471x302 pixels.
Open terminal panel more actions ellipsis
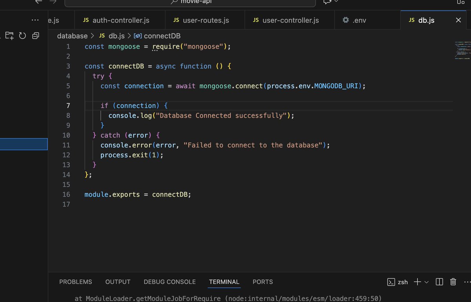467,282
